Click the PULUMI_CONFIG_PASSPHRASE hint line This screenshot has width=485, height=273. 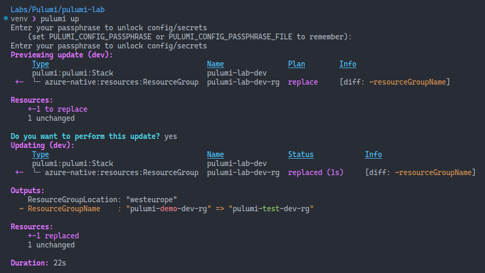coord(189,37)
